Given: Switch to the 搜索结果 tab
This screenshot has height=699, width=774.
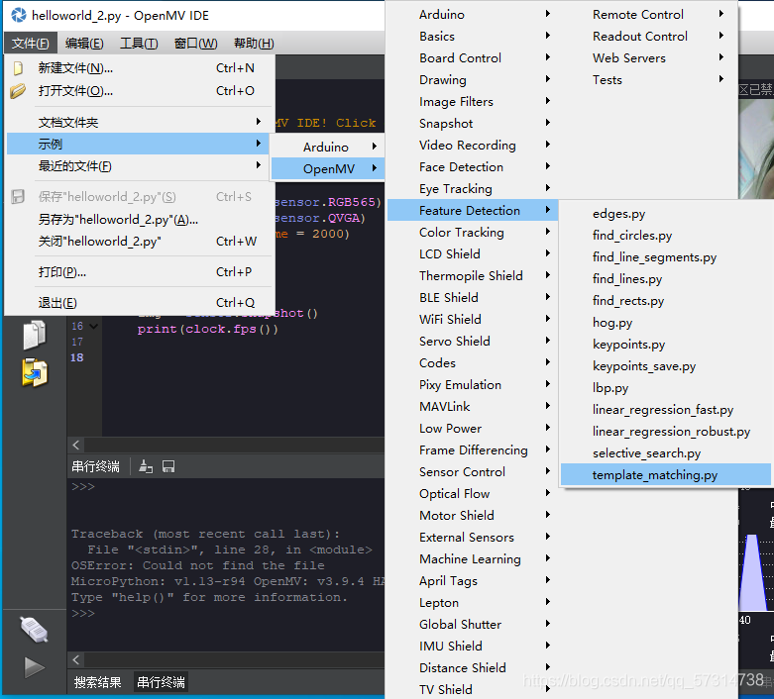Looking at the screenshot, I should point(97,682).
